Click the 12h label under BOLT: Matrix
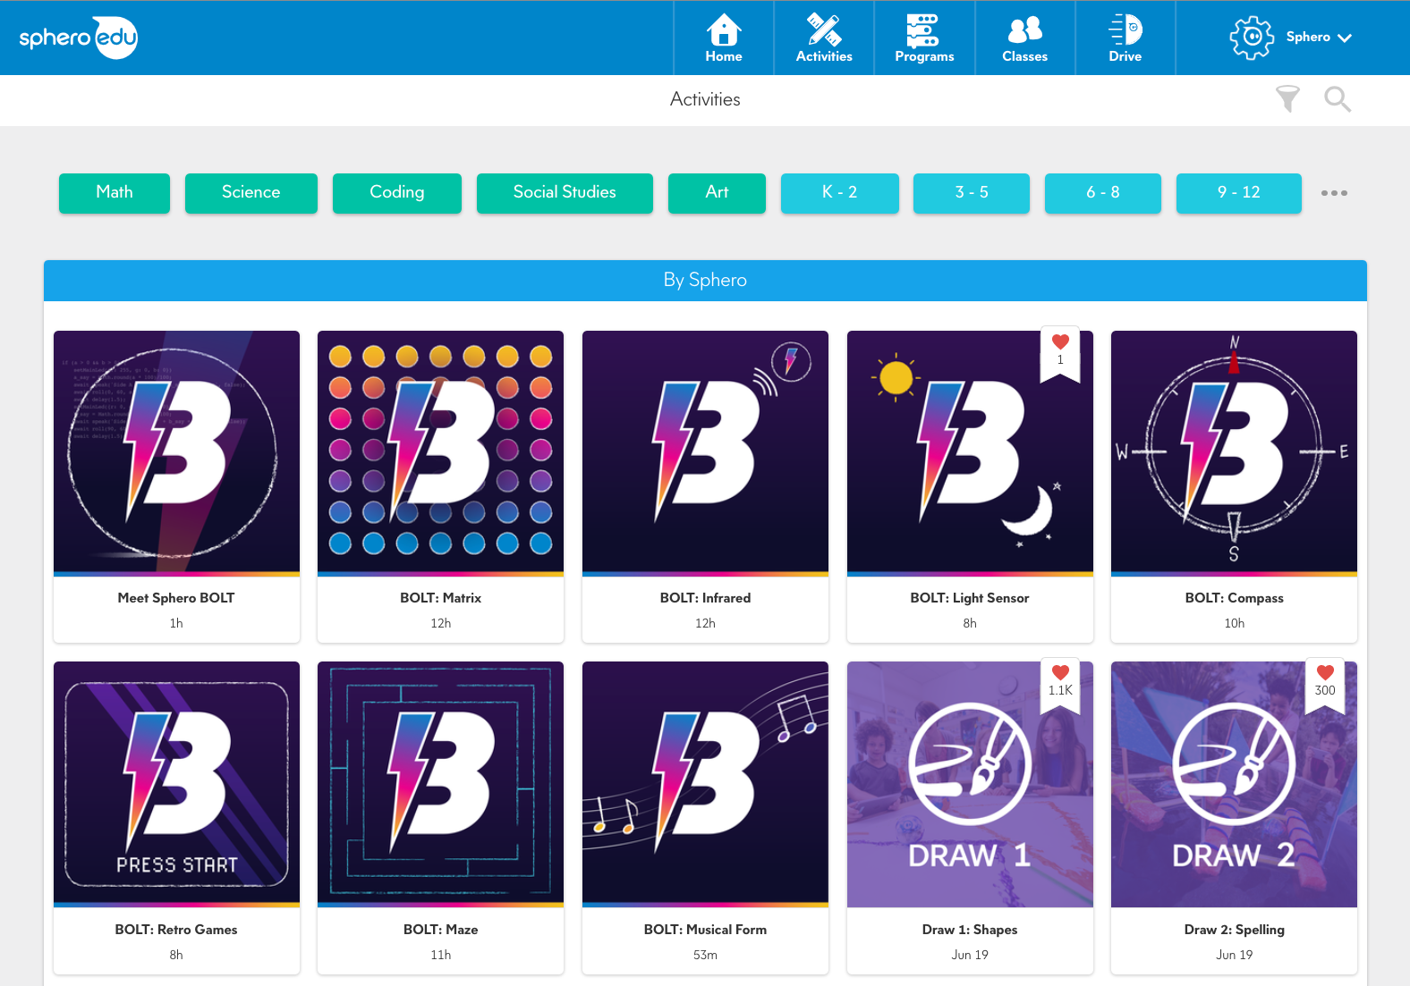This screenshot has width=1410, height=986. pyautogui.click(x=440, y=623)
